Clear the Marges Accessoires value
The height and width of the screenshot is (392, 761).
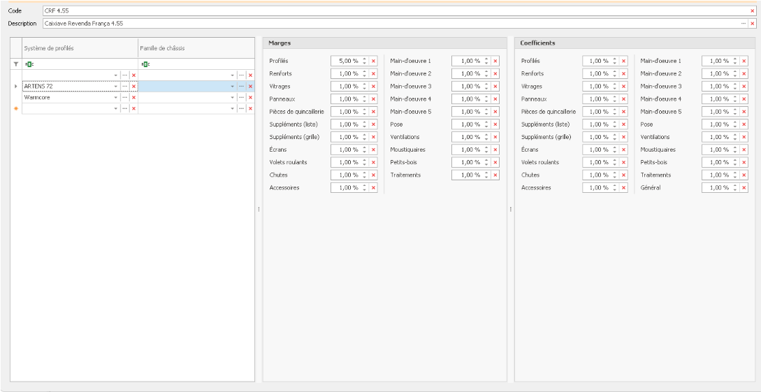pyautogui.click(x=373, y=187)
